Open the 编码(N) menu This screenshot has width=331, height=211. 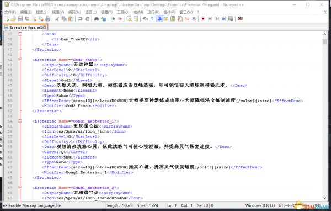(x=74, y=12)
